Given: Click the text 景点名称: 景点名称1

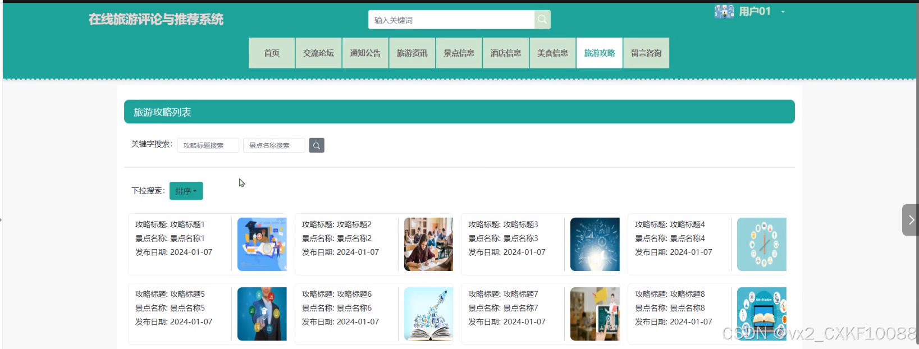Looking at the screenshot, I should click(x=170, y=238).
